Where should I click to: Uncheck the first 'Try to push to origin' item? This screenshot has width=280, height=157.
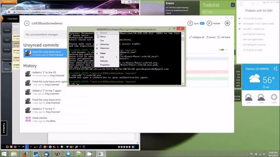tap(240, 18)
